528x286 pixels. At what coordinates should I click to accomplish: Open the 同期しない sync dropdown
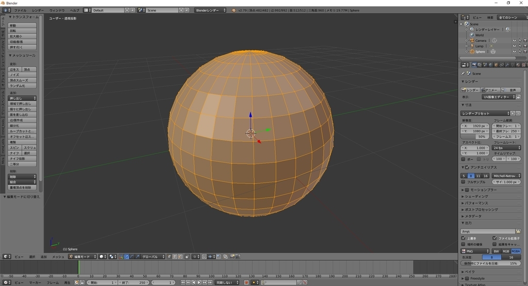point(227,282)
